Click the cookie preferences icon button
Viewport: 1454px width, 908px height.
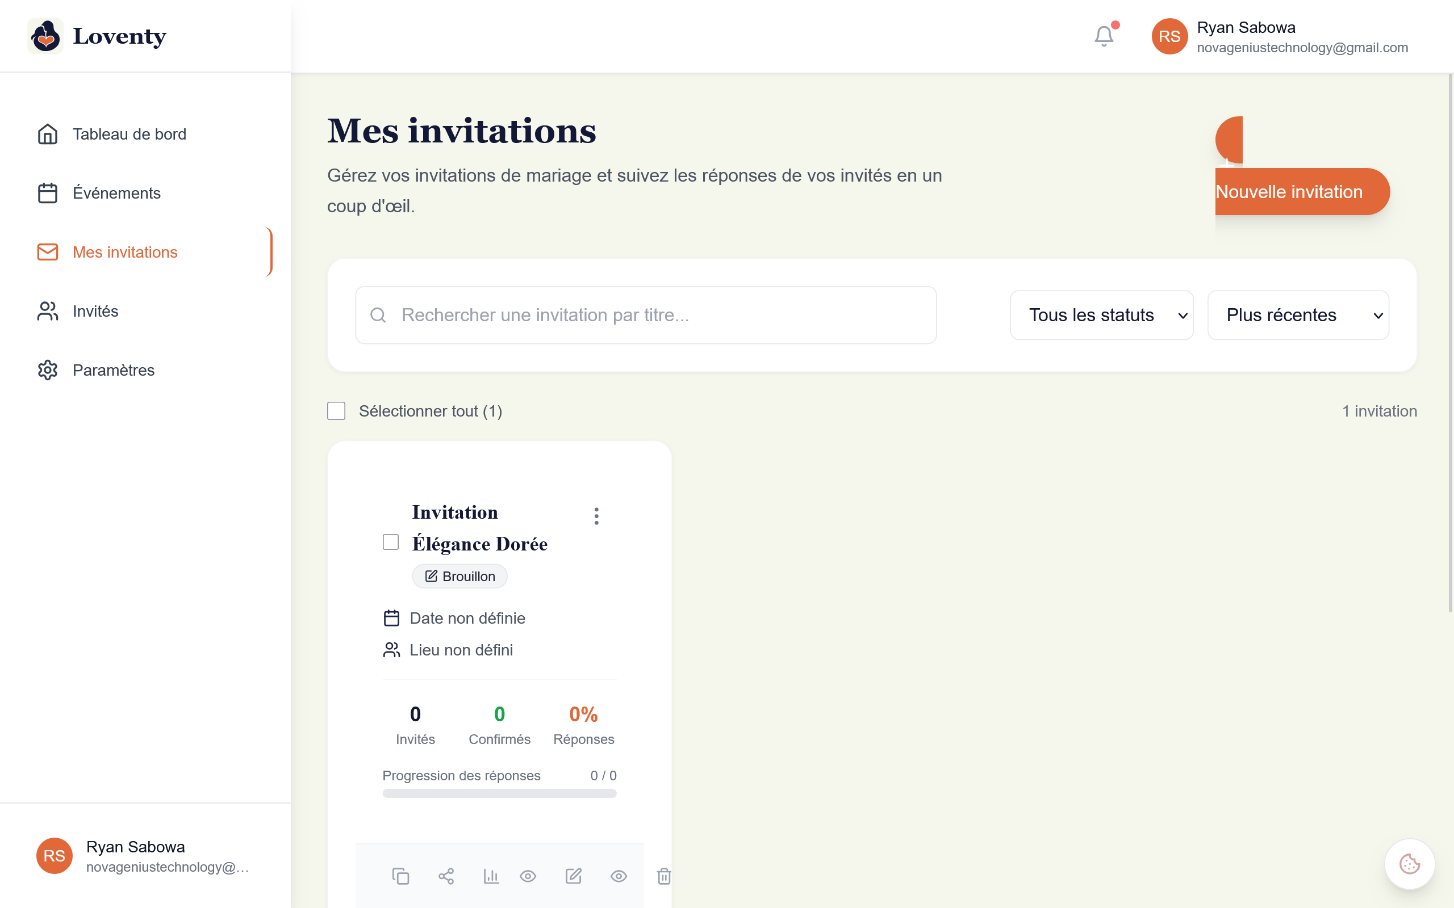1409,864
